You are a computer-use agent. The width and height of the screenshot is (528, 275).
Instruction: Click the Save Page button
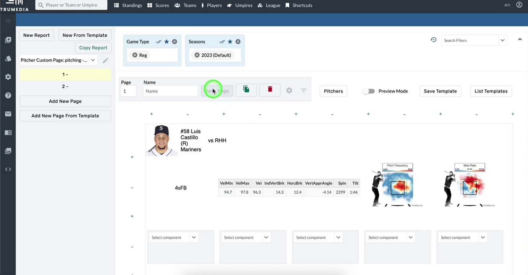click(217, 91)
